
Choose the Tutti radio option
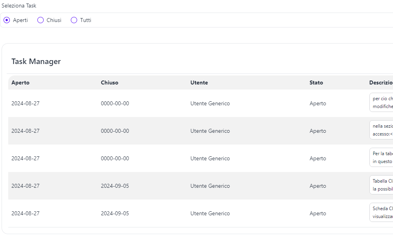coord(74,20)
